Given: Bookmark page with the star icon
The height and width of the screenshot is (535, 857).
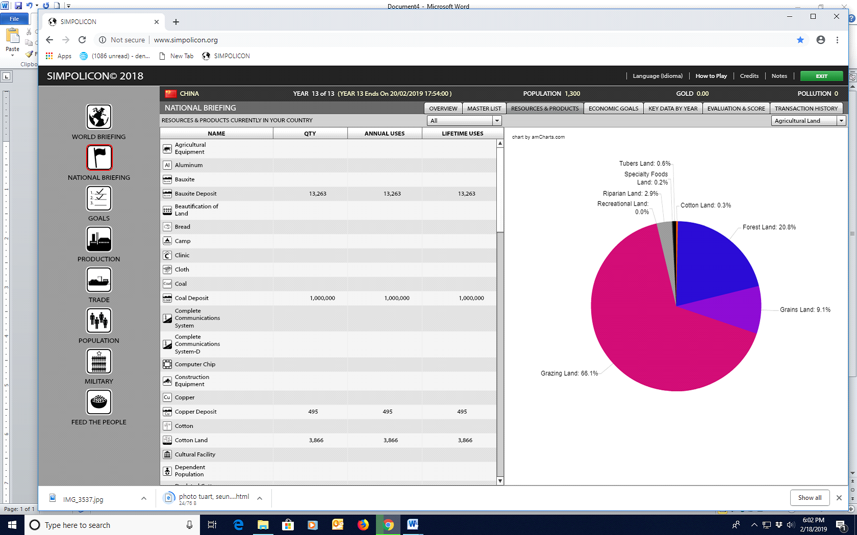Looking at the screenshot, I should 800,40.
